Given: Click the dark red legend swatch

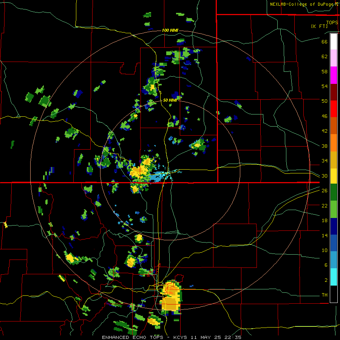Looking at the screenshot, I should click(334, 92).
